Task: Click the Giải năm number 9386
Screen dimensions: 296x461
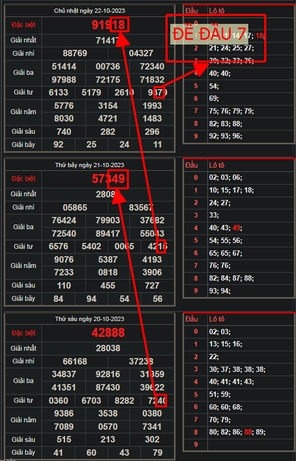Action: [64, 413]
